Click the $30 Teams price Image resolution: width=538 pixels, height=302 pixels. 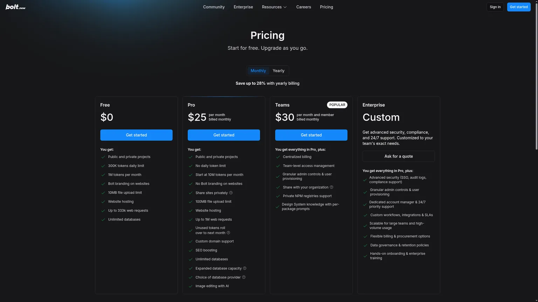coord(284,117)
